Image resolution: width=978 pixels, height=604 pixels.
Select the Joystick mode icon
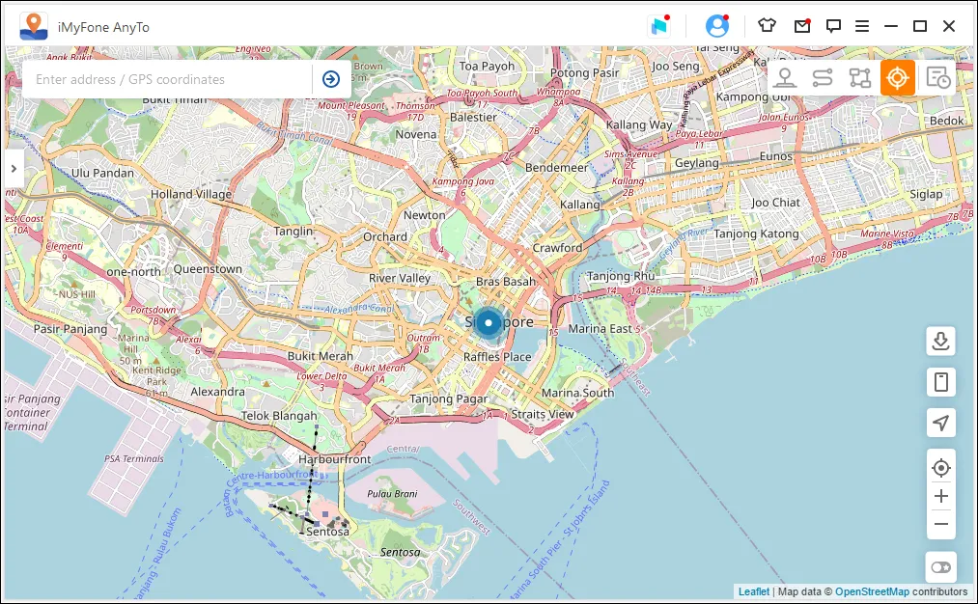point(785,77)
